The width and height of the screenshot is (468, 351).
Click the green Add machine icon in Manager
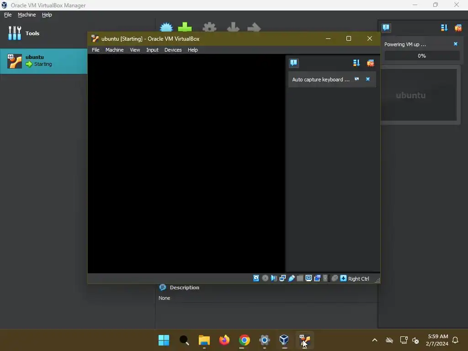[185, 27]
